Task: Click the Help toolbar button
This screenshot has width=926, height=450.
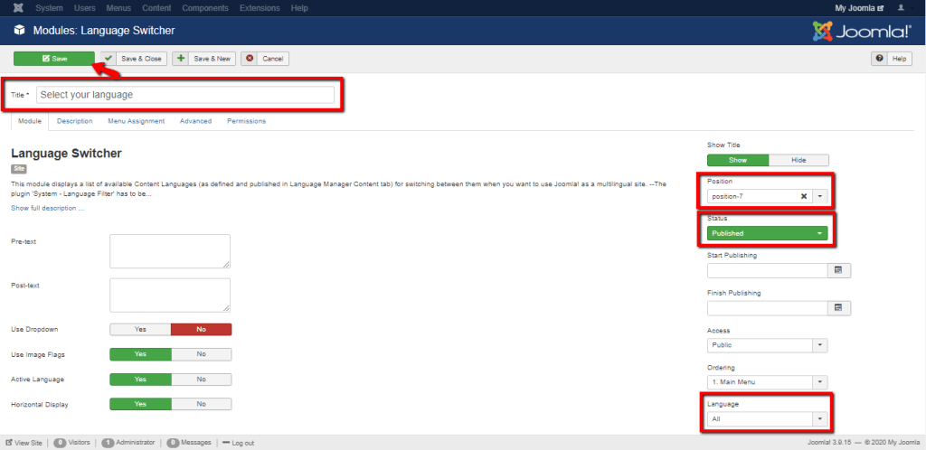Action: (x=892, y=59)
